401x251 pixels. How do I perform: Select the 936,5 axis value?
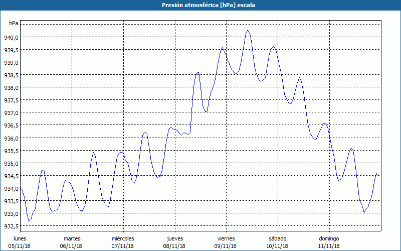tap(11, 126)
